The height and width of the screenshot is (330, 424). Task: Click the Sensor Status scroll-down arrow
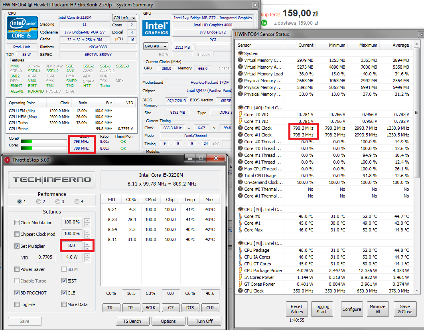tap(416, 290)
